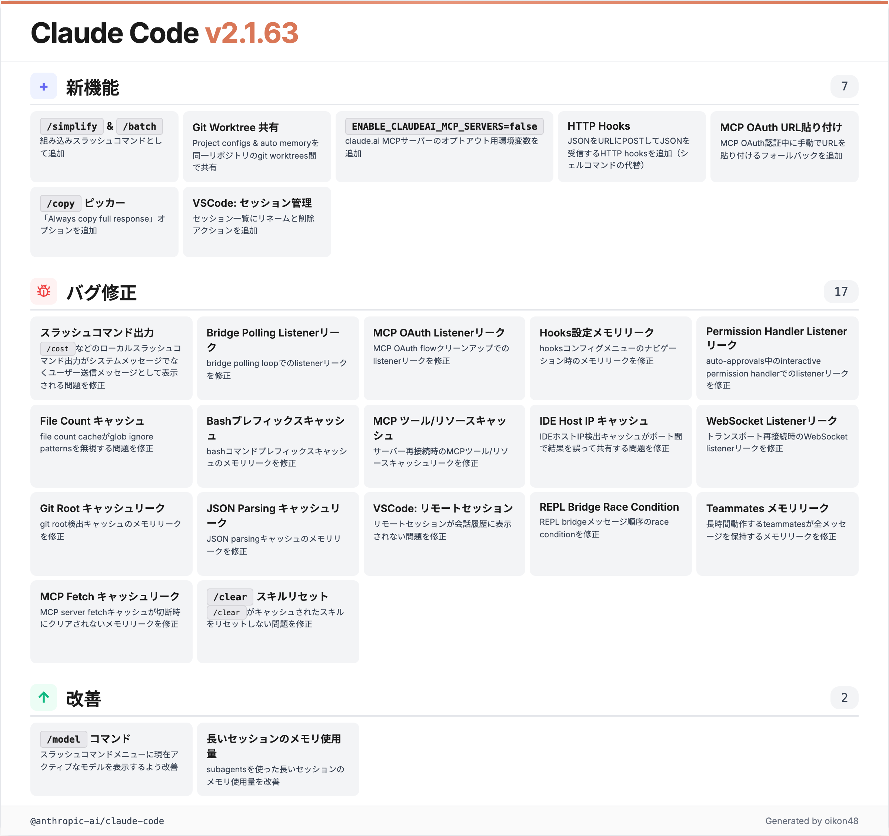This screenshot has width=889, height=836.
Task: Select the Permission Handler Listener リーク title
Action: click(x=776, y=338)
